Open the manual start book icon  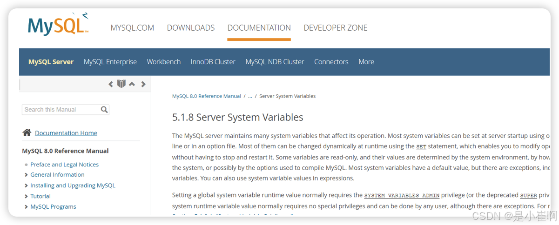coord(121,84)
